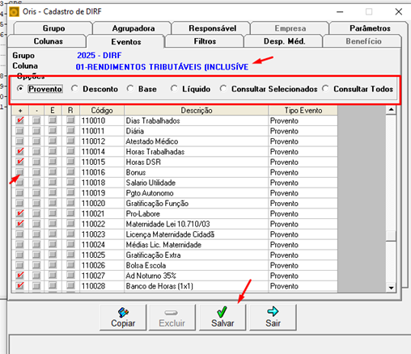This screenshot has height=354, width=411.
Task: Click the scrollbar down arrow of event list
Action: [x=391, y=288]
